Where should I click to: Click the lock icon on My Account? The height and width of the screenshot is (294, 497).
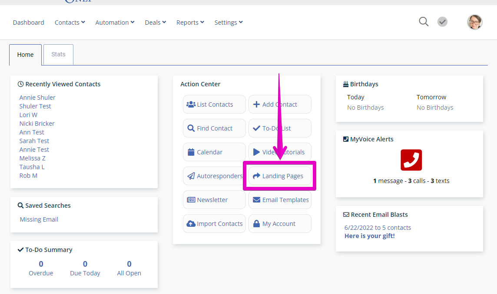(257, 223)
